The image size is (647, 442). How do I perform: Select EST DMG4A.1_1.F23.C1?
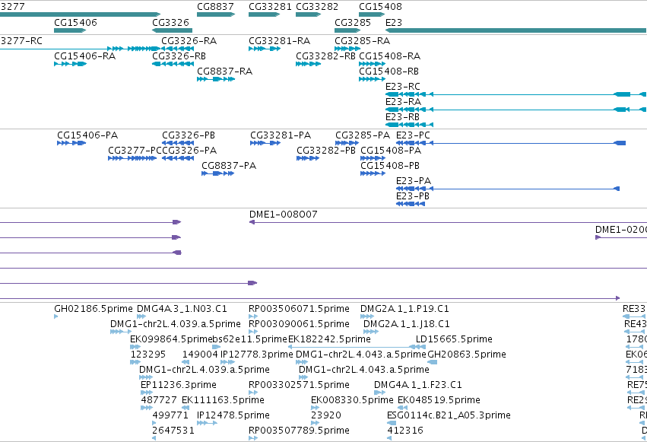click(x=417, y=385)
